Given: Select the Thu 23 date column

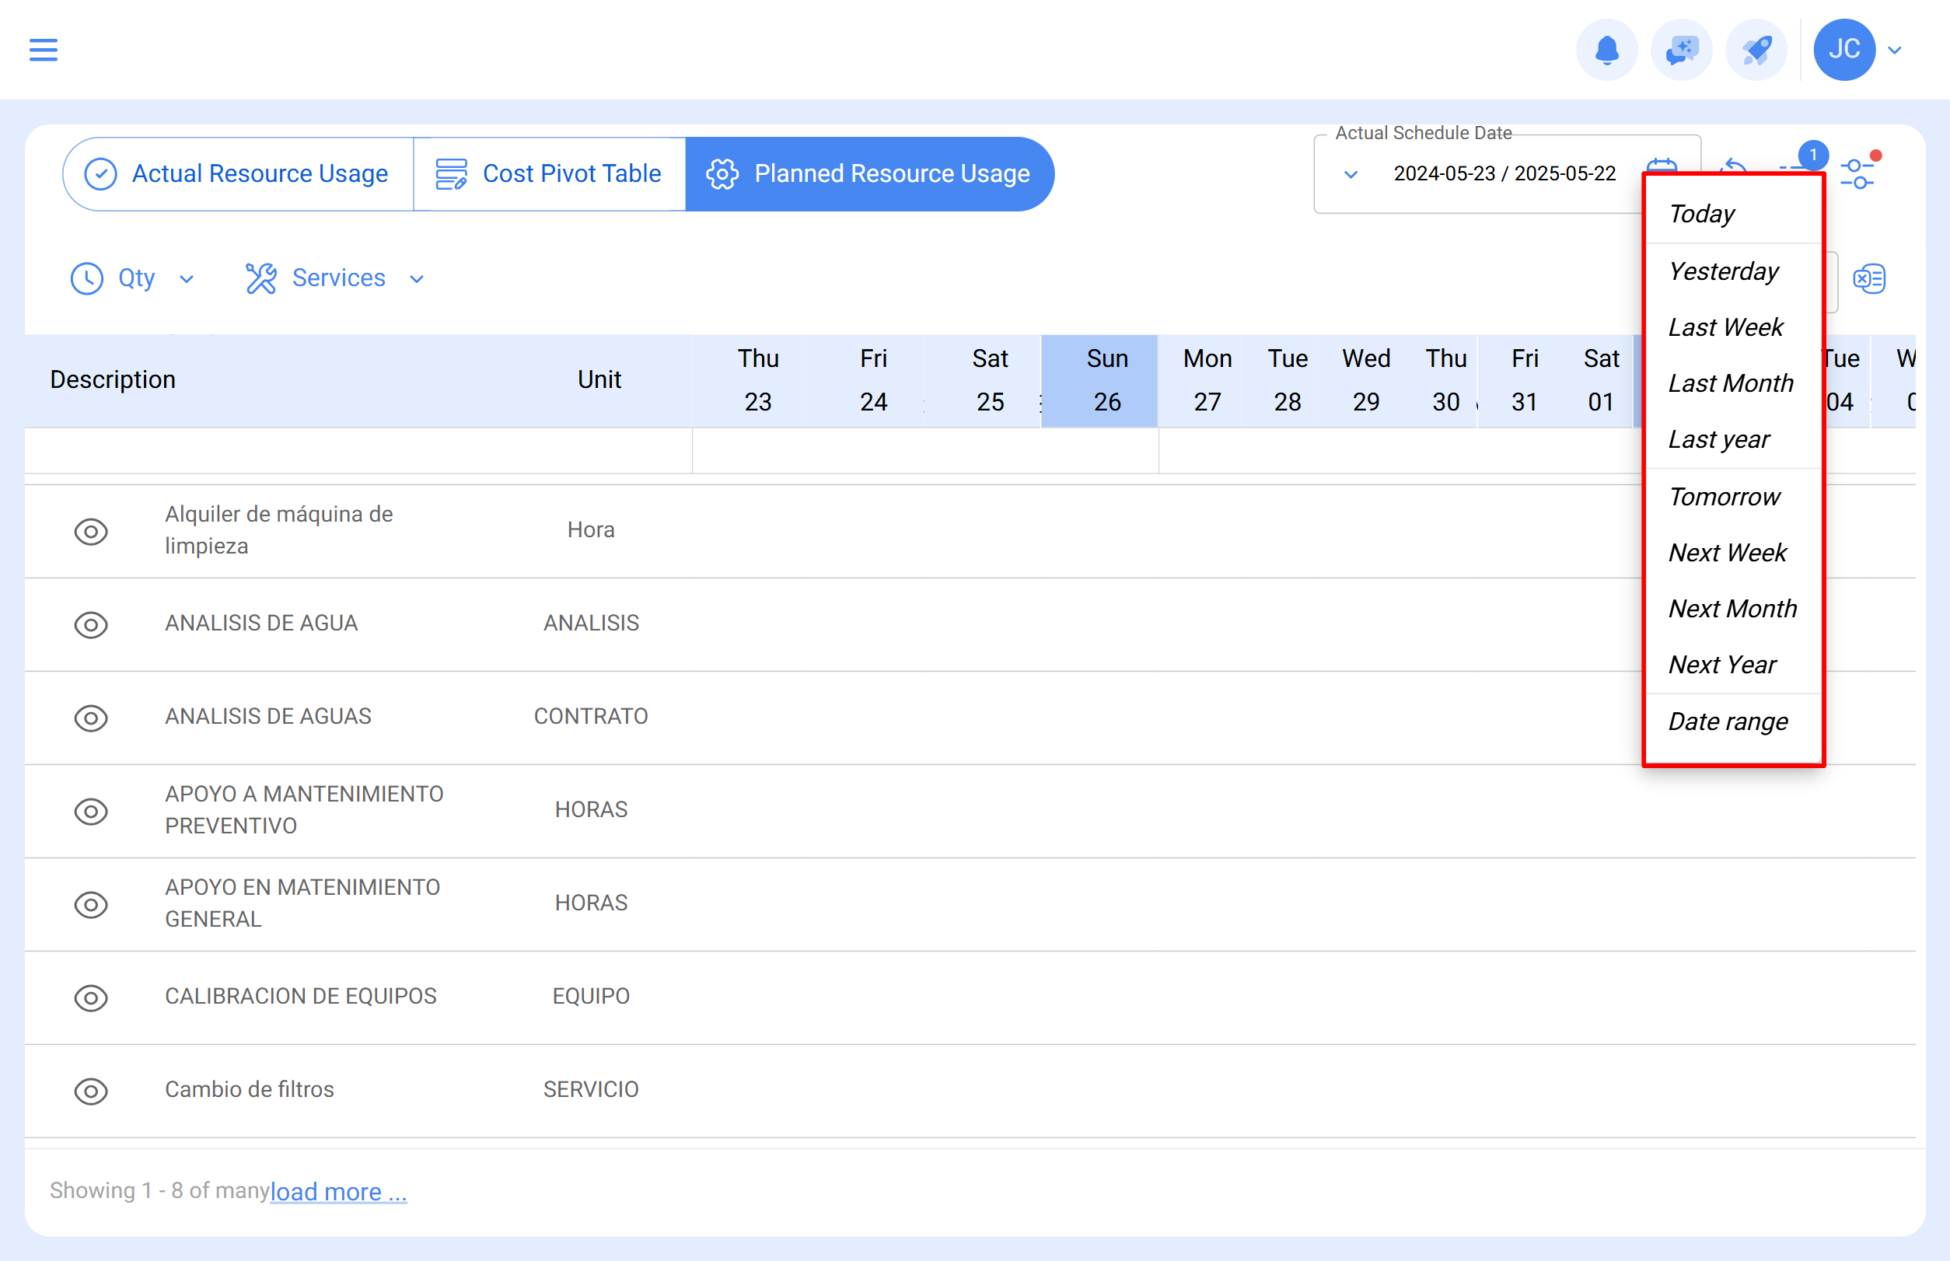Looking at the screenshot, I should [x=757, y=381].
